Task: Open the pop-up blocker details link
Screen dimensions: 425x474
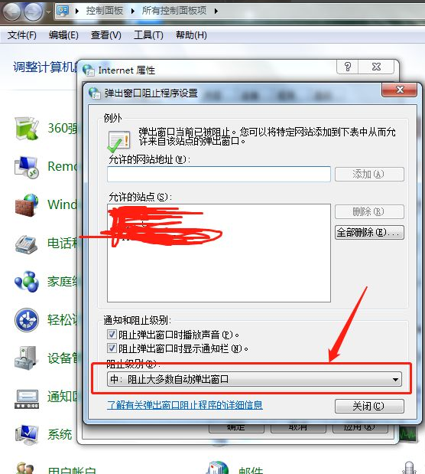Action: tap(185, 405)
